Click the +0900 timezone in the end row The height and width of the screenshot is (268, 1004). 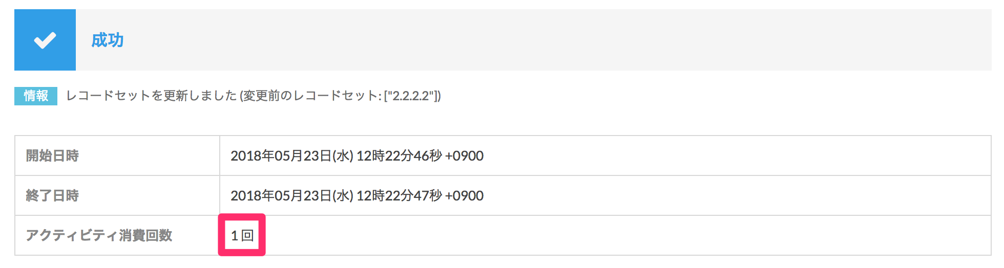pos(465,195)
